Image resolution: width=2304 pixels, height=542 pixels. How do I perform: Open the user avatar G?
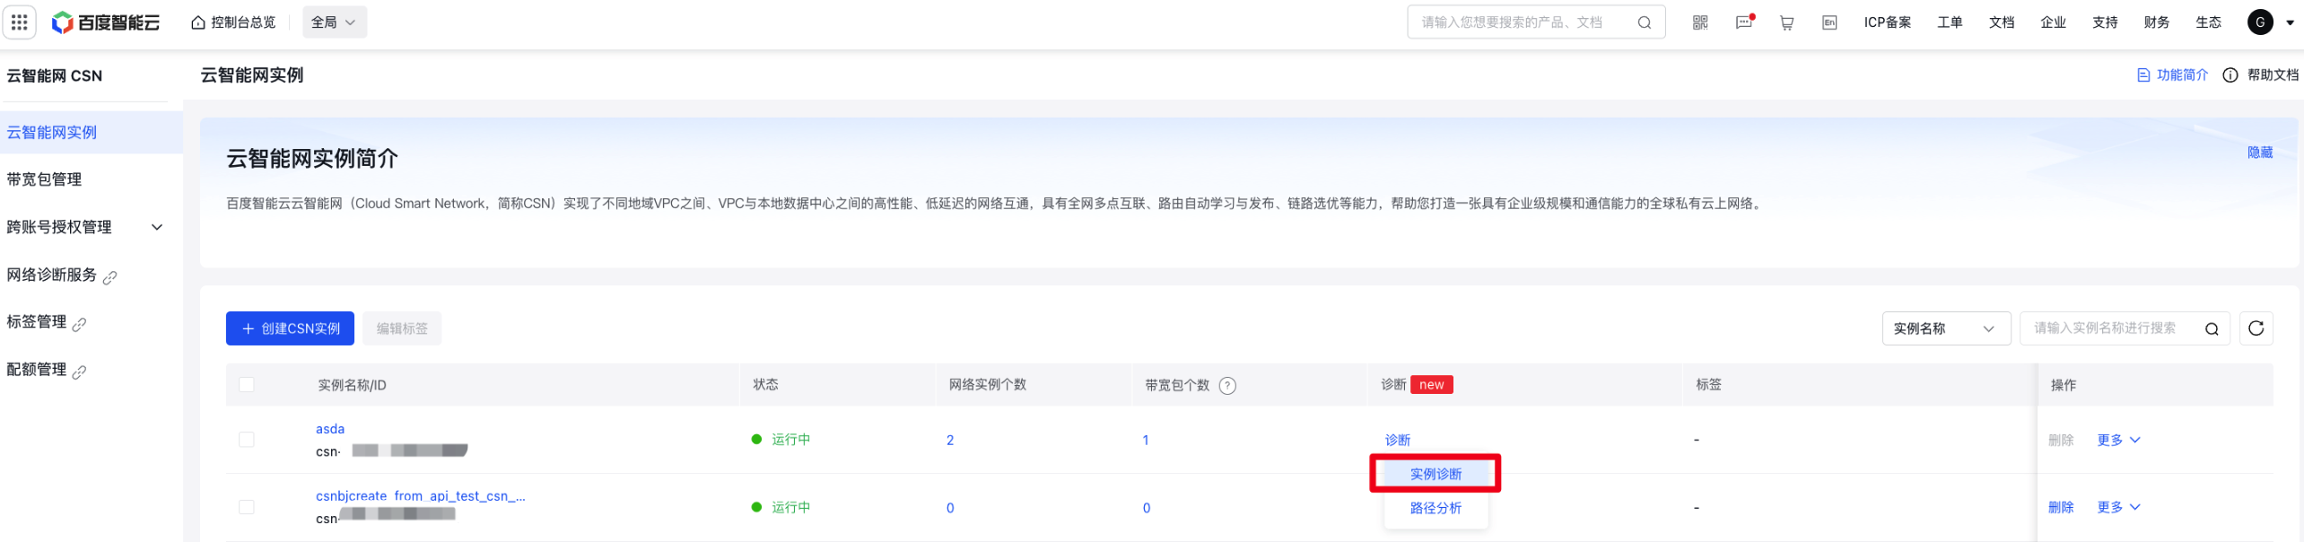(x=2260, y=22)
